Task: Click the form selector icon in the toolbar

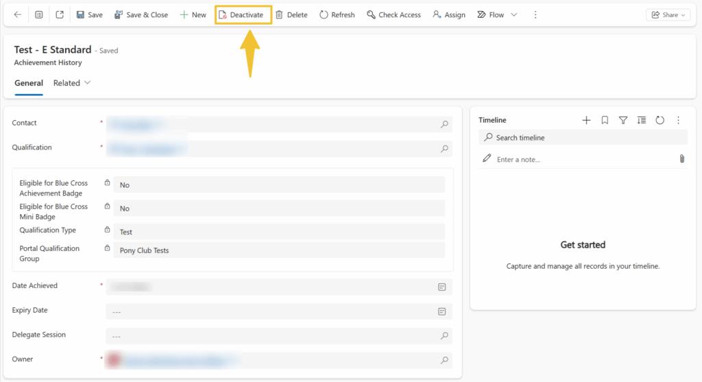Action: 38,14
